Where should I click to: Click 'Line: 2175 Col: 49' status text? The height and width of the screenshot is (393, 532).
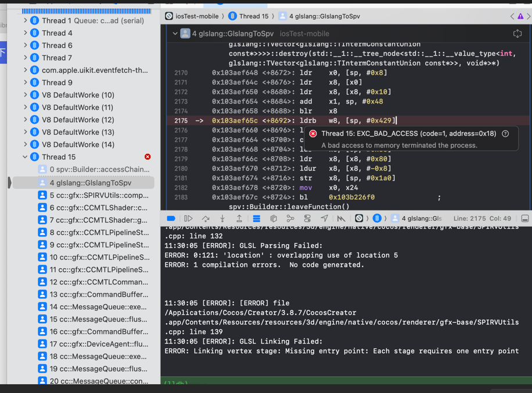click(x=482, y=219)
